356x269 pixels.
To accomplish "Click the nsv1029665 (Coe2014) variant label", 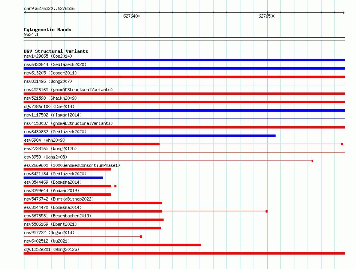I will tap(48, 56).
